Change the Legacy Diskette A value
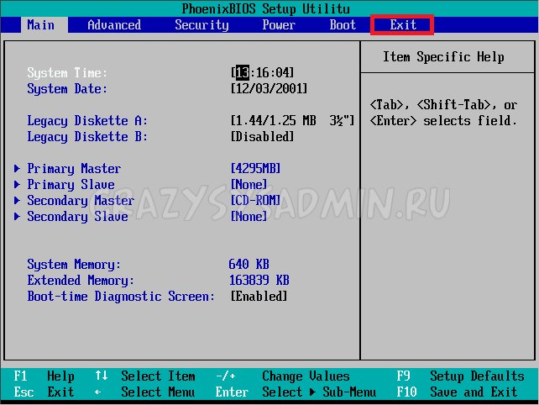Viewport: 539px width, 405px height. click(x=292, y=121)
